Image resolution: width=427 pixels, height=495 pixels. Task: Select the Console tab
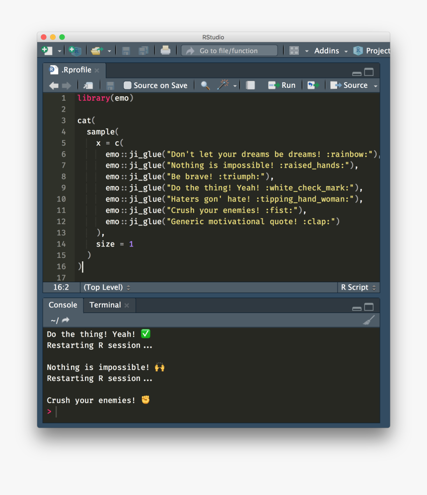(x=62, y=305)
